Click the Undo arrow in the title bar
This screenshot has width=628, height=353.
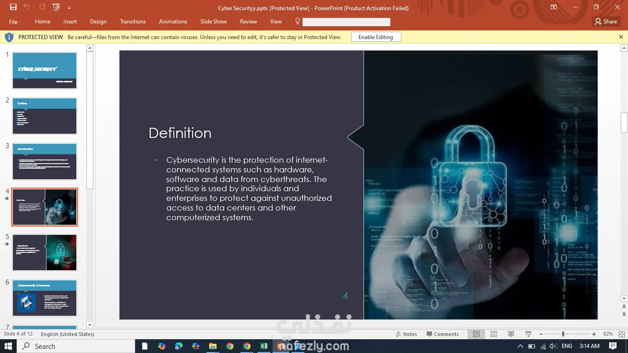click(27, 7)
